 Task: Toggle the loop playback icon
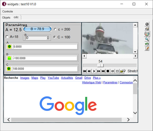pos(113,71)
